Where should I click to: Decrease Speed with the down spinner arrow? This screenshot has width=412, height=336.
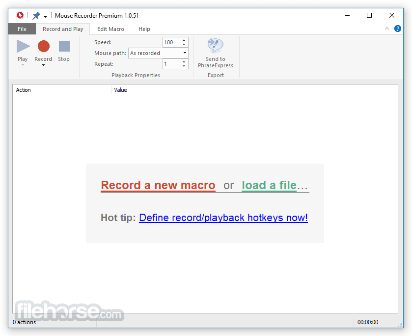click(x=184, y=44)
